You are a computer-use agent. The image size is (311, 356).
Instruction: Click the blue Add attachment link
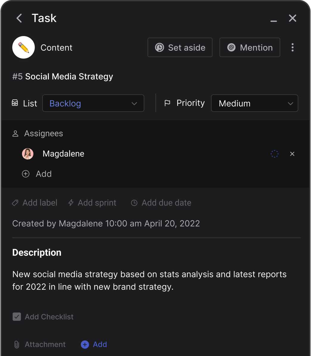click(94, 345)
